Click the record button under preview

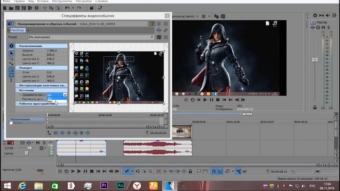(x=186, y=100)
